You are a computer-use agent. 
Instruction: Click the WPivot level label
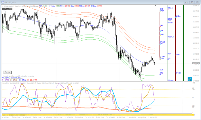170,8
